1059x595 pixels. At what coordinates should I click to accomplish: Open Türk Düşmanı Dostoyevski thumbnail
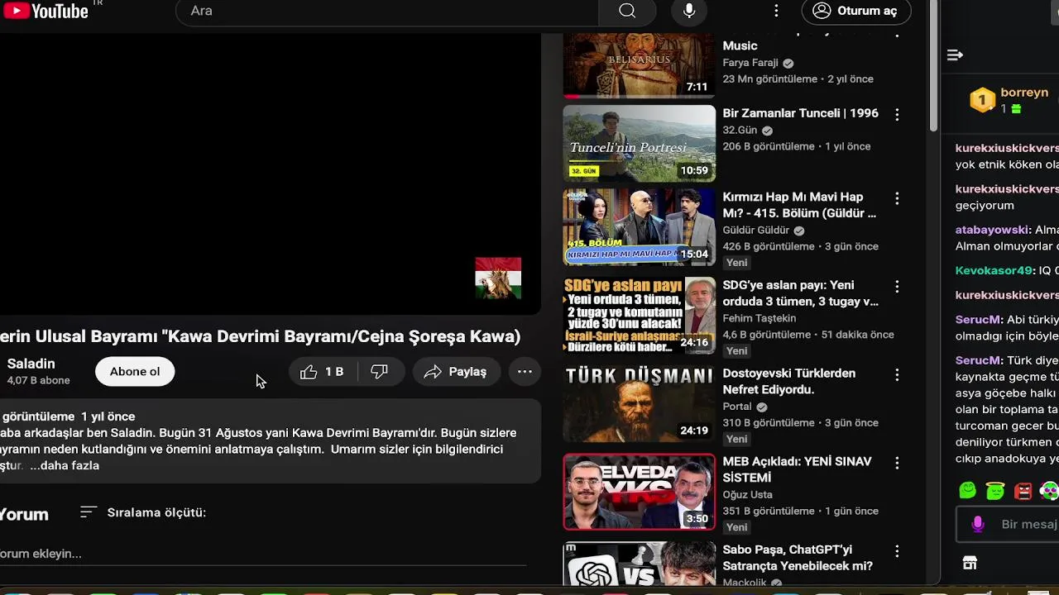[x=639, y=403]
